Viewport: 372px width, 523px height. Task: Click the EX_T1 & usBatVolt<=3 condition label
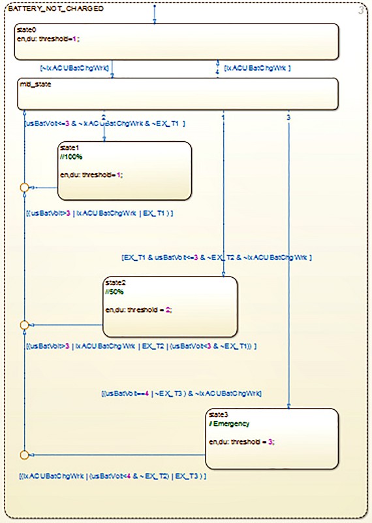217,258
